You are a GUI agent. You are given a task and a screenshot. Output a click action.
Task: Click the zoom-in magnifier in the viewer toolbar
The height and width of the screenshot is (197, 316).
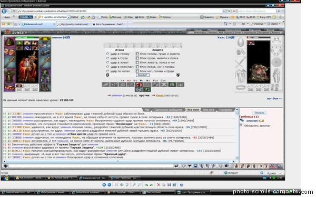pos(134,185)
